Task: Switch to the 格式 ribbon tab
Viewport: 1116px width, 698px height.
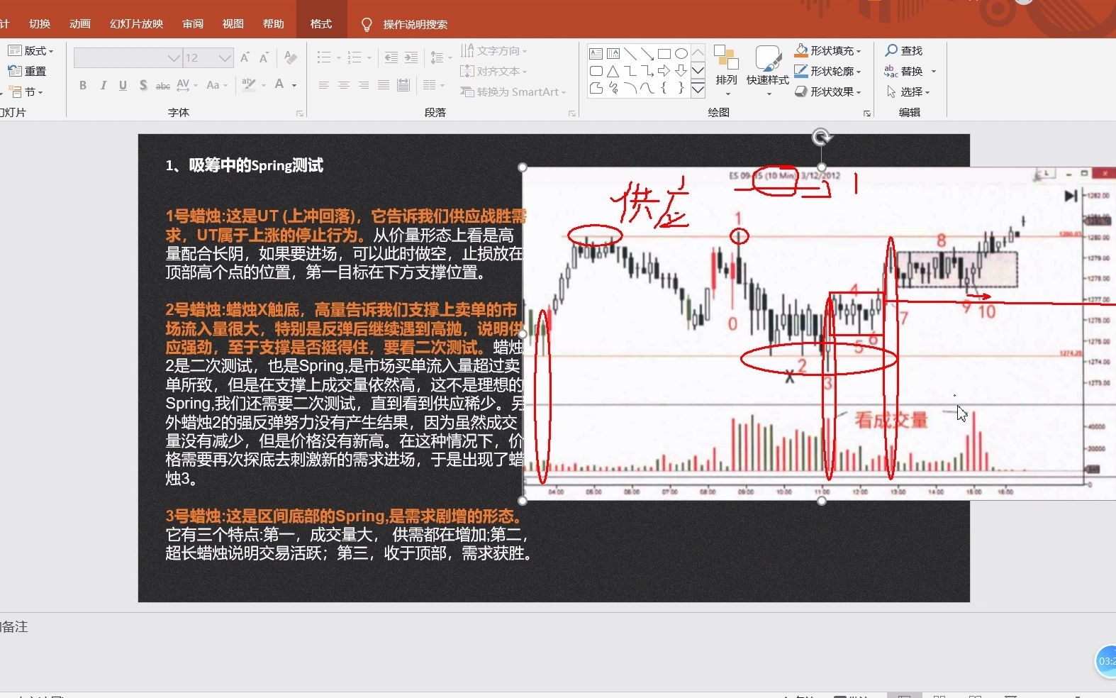Action: click(x=321, y=24)
